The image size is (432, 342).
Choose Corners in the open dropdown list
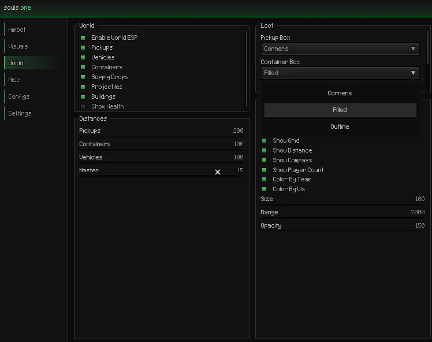[x=340, y=93]
